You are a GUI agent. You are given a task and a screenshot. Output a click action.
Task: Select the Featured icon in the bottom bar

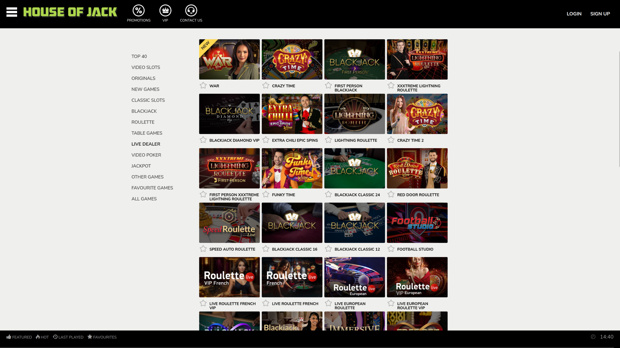click(x=9, y=337)
